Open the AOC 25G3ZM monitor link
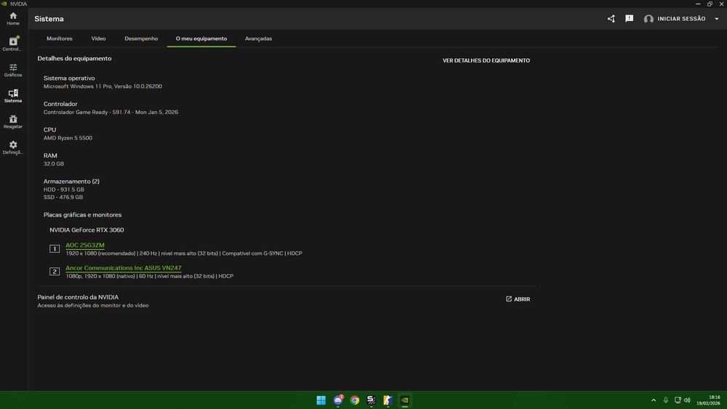Viewport: 727px width, 409px height. click(x=85, y=245)
